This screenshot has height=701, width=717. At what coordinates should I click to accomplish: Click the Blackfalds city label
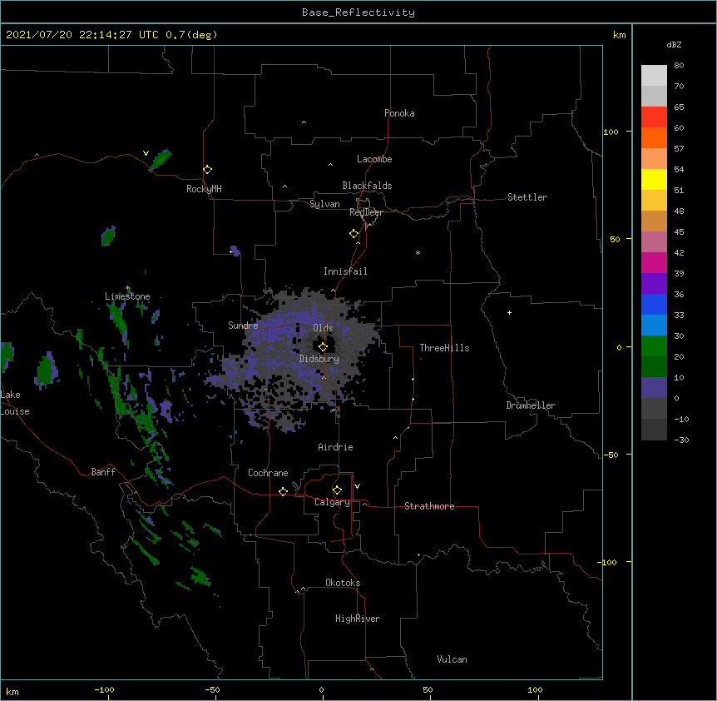pos(367,186)
